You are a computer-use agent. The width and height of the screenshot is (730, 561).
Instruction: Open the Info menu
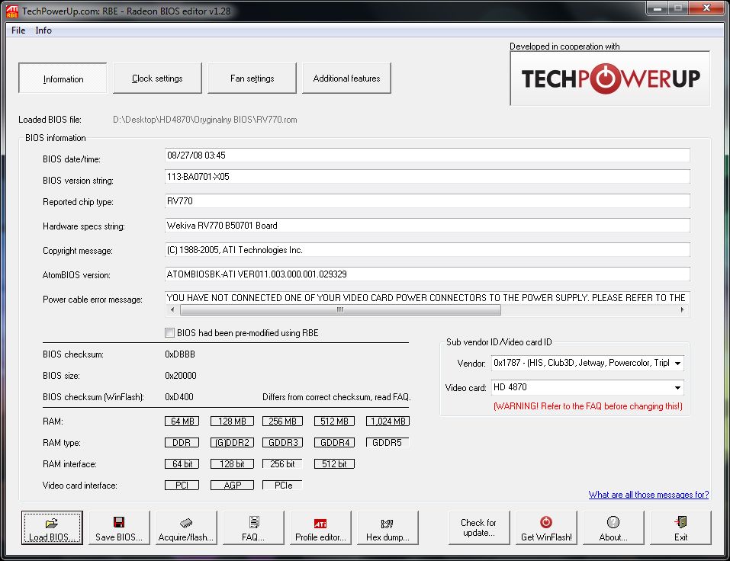click(x=43, y=30)
